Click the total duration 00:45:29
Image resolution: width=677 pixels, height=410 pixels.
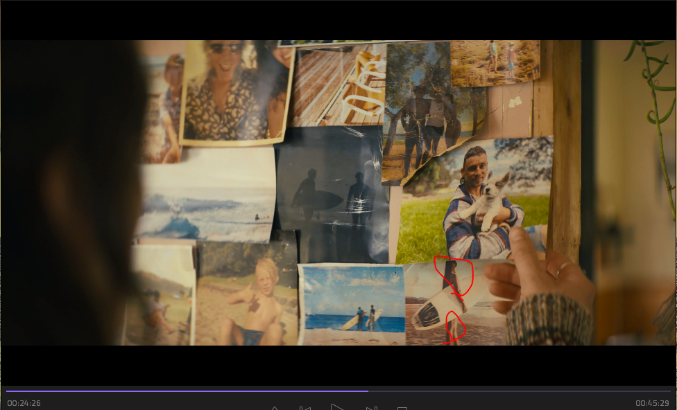[652, 403]
